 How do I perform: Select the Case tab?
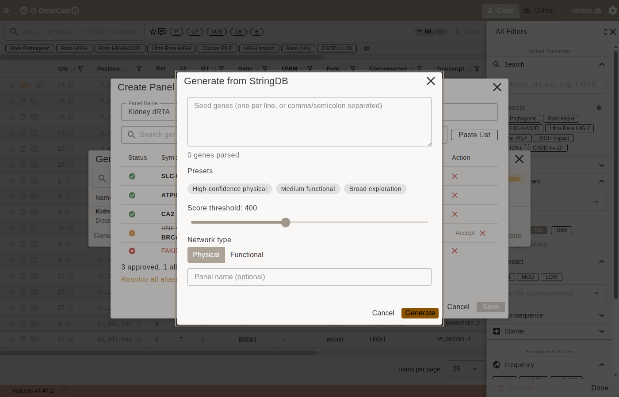pyautogui.click(x=501, y=10)
